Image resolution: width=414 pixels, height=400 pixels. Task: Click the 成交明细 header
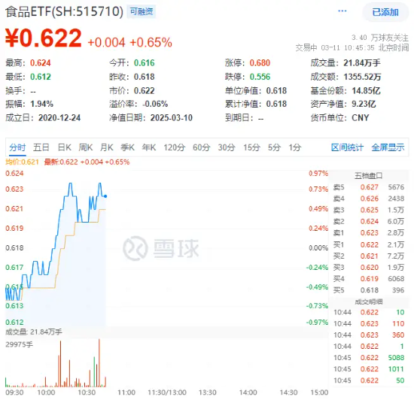tap(369, 302)
